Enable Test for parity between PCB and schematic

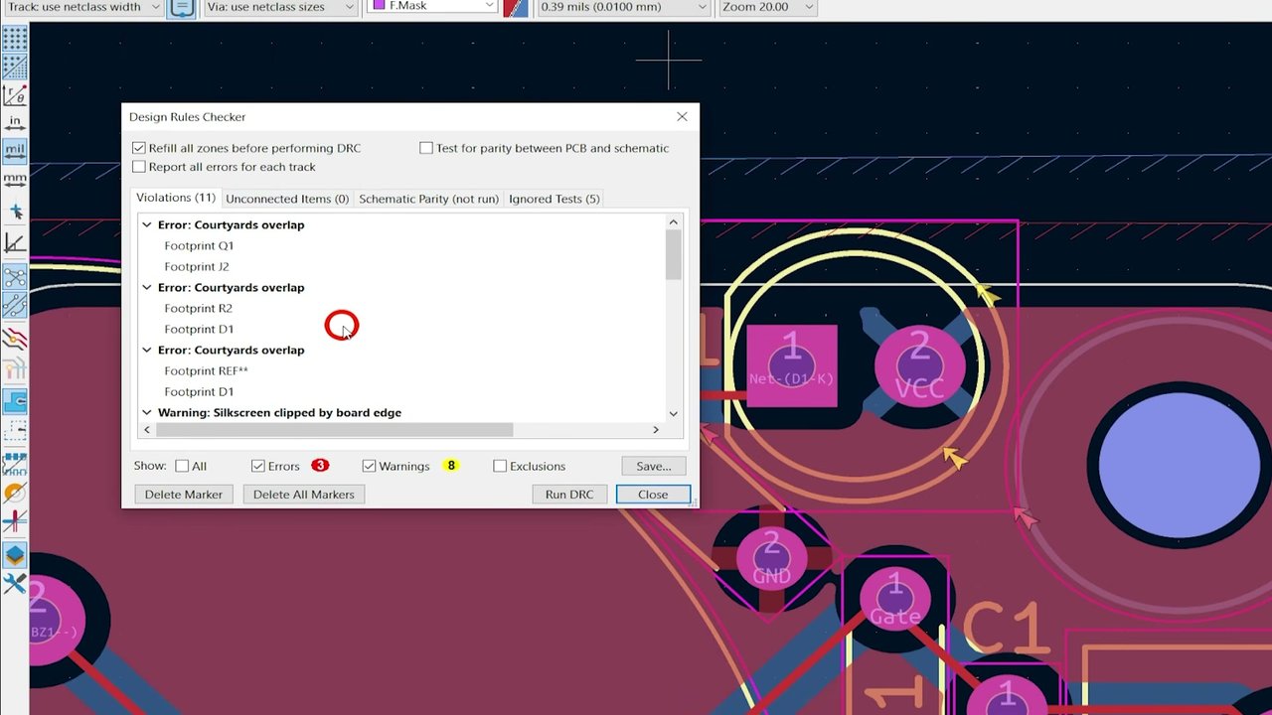pyautogui.click(x=426, y=148)
